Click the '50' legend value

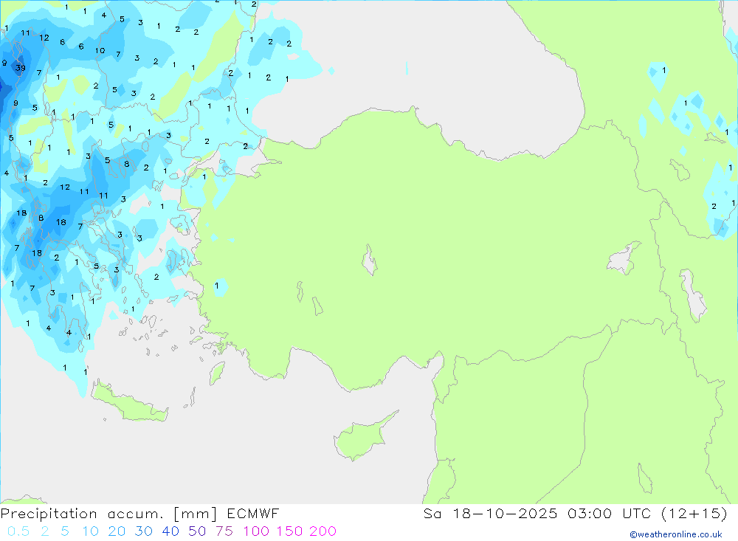(197, 531)
